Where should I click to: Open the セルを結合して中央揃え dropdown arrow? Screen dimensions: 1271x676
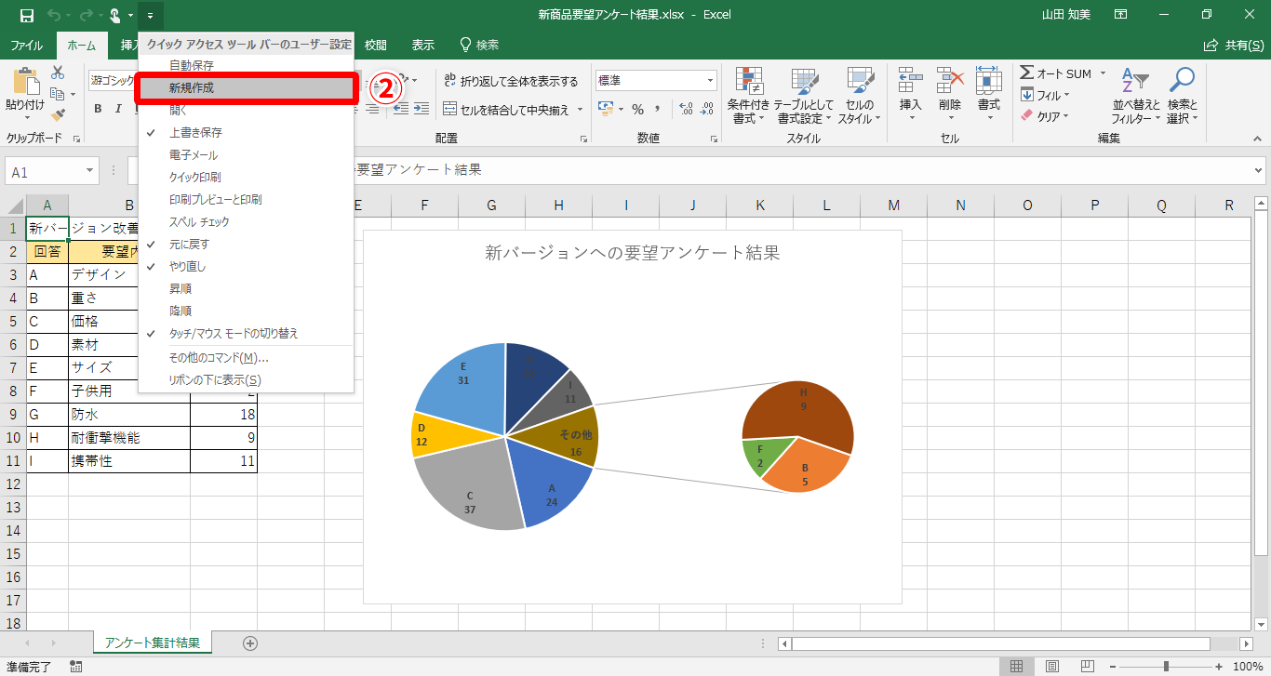581,110
